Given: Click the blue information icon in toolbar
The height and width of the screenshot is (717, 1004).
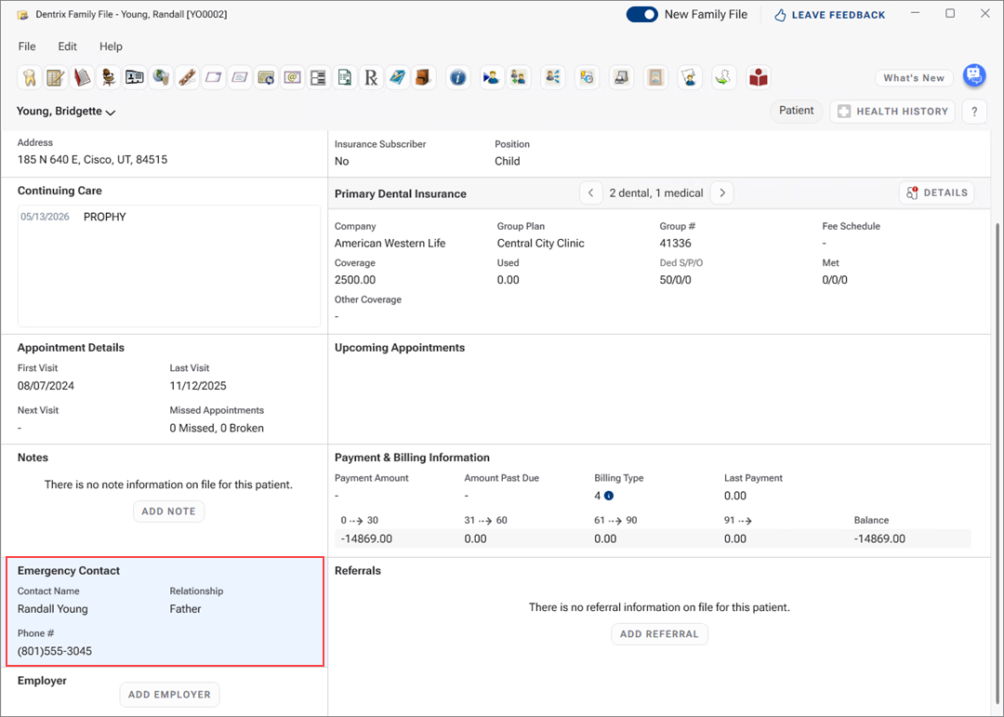Looking at the screenshot, I should coord(457,78).
